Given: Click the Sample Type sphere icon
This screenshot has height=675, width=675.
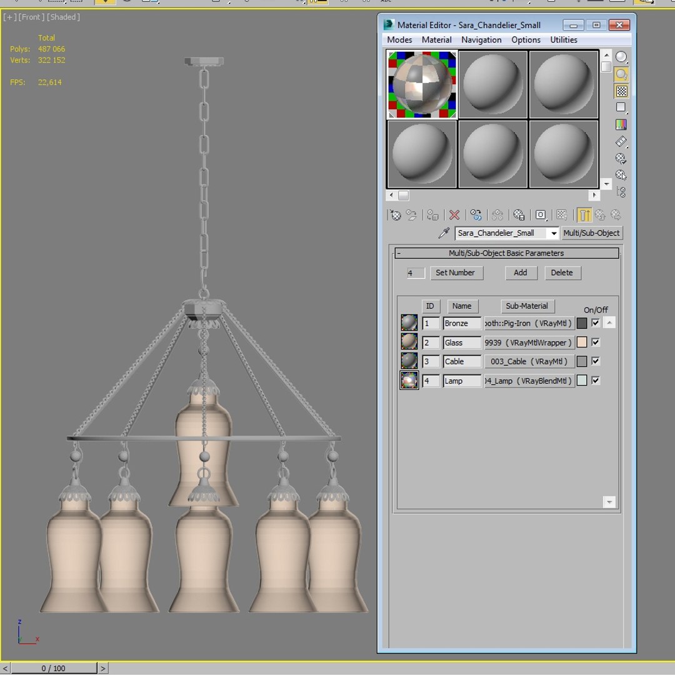Looking at the screenshot, I should click(x=621, y=57).
